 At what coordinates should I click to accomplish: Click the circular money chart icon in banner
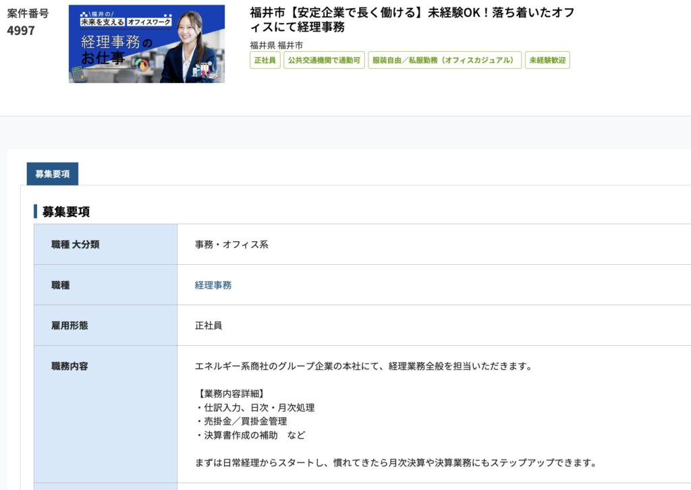[x=142, y=65]
